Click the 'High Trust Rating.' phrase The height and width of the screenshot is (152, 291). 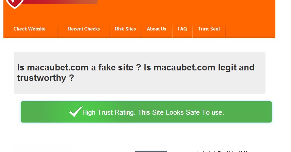[109, 112]
